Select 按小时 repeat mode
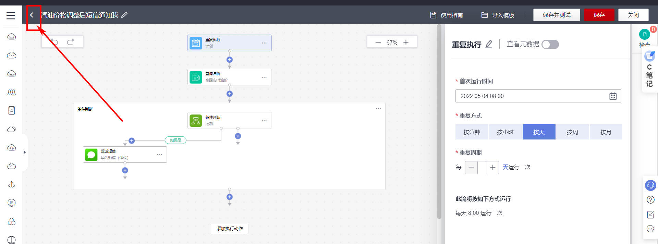 [x=505, y=132]
